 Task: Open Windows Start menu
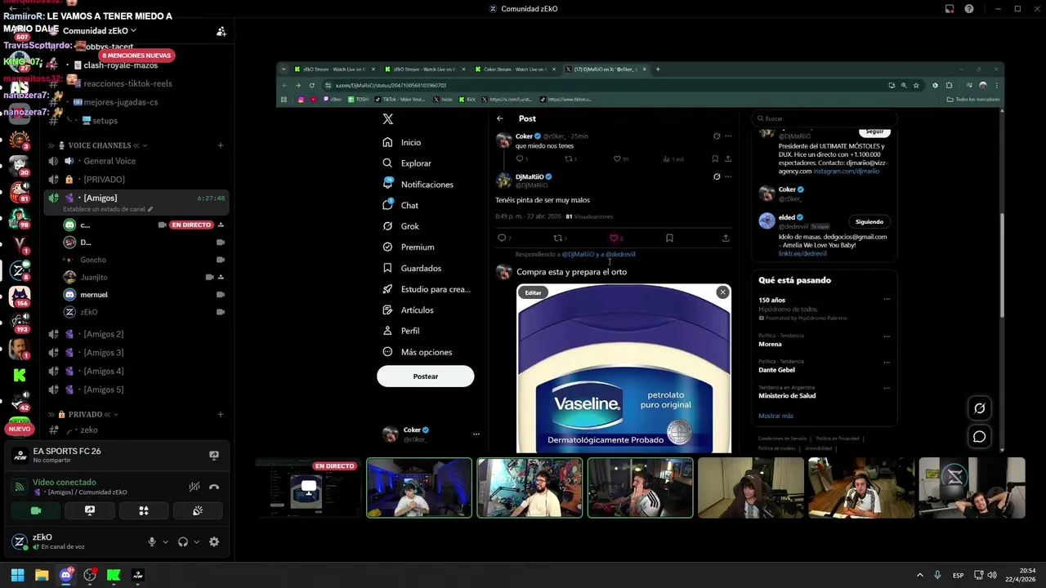17,575
